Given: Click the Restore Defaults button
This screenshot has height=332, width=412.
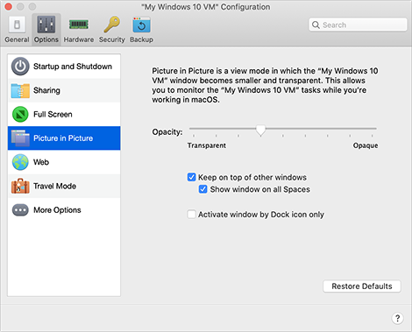Looking at the screenshot, I should pyautogui.click(x=362, y=286).
